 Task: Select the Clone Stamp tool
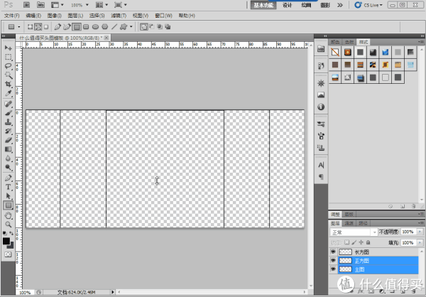8,122
